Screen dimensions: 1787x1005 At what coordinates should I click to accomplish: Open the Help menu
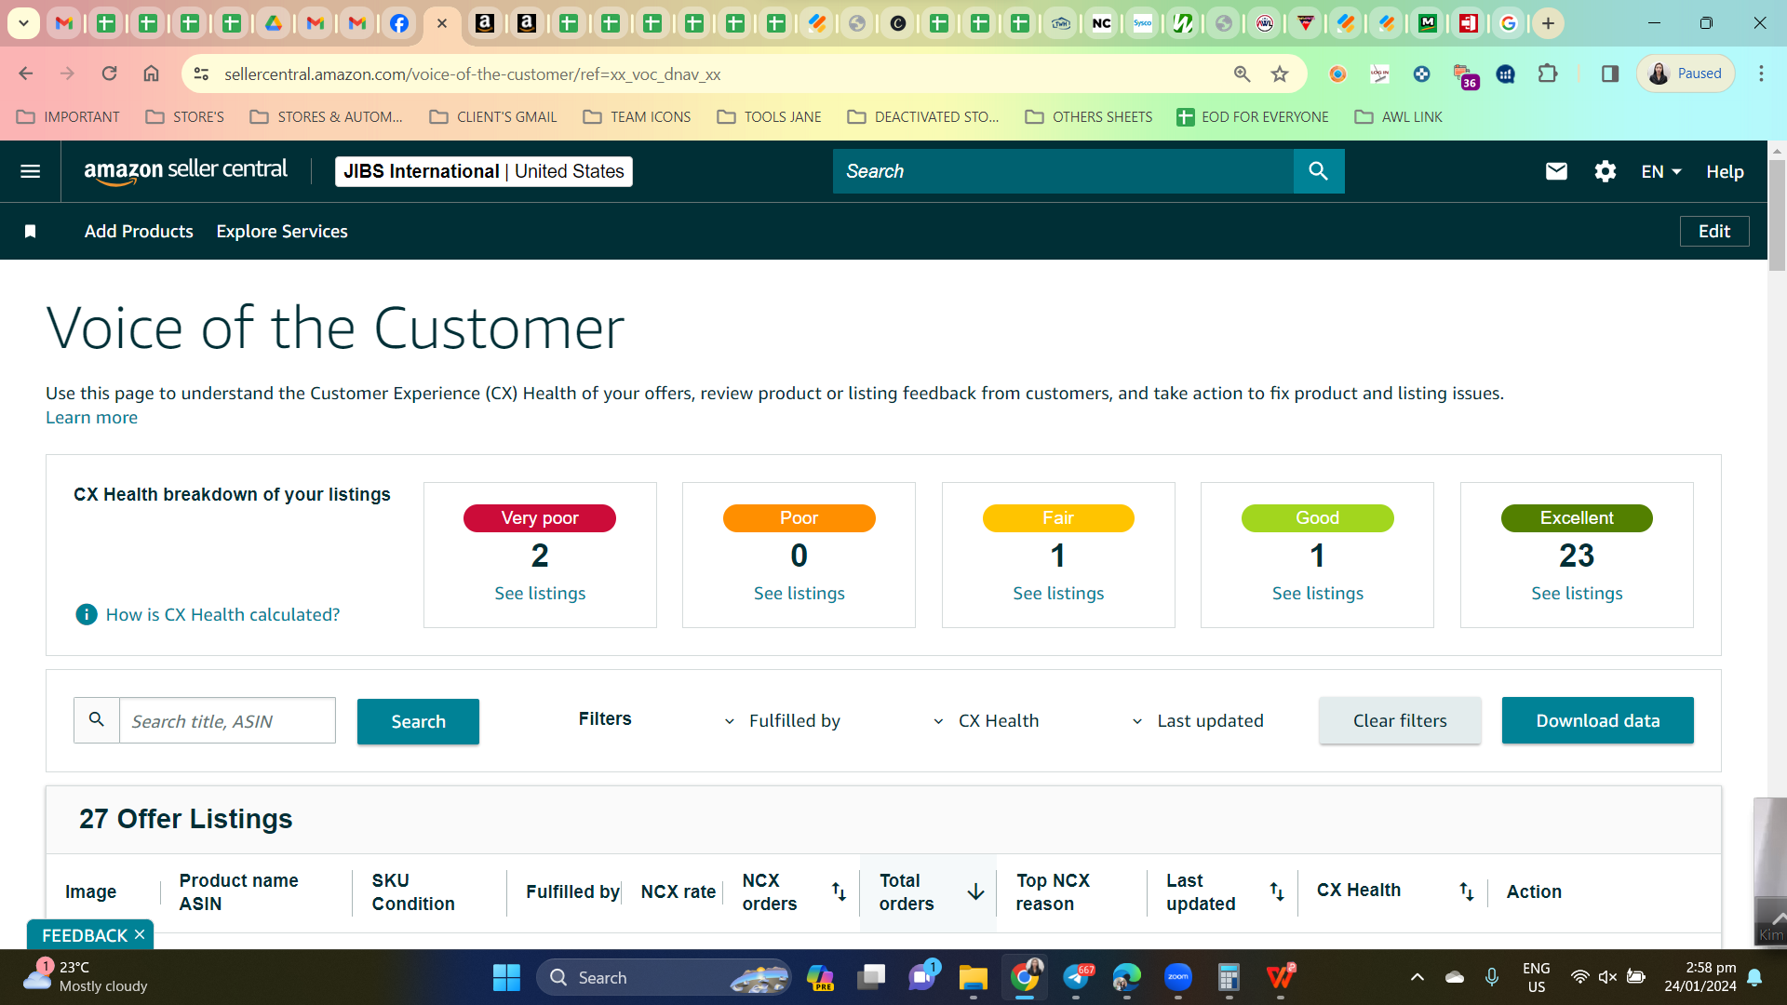pyautogui.click(x=1725, y=172)
